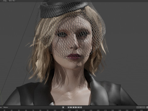
Task: Jump to the timeline end frame
Action: tap(81, 107)
